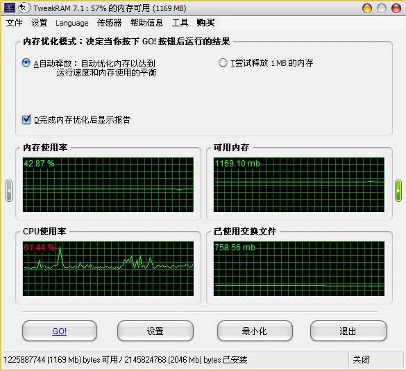Select the A自动释放 radio option
The image size is (406, 371).
tap(26, 62)
